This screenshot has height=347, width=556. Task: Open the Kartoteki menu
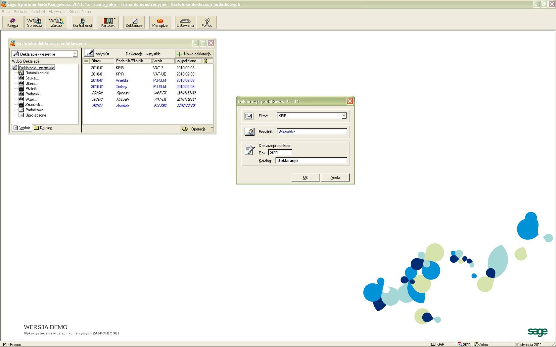click(37, 12)
